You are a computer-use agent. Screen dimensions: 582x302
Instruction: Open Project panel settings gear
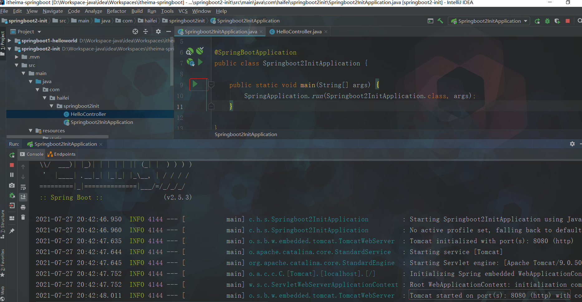(158, 31)
